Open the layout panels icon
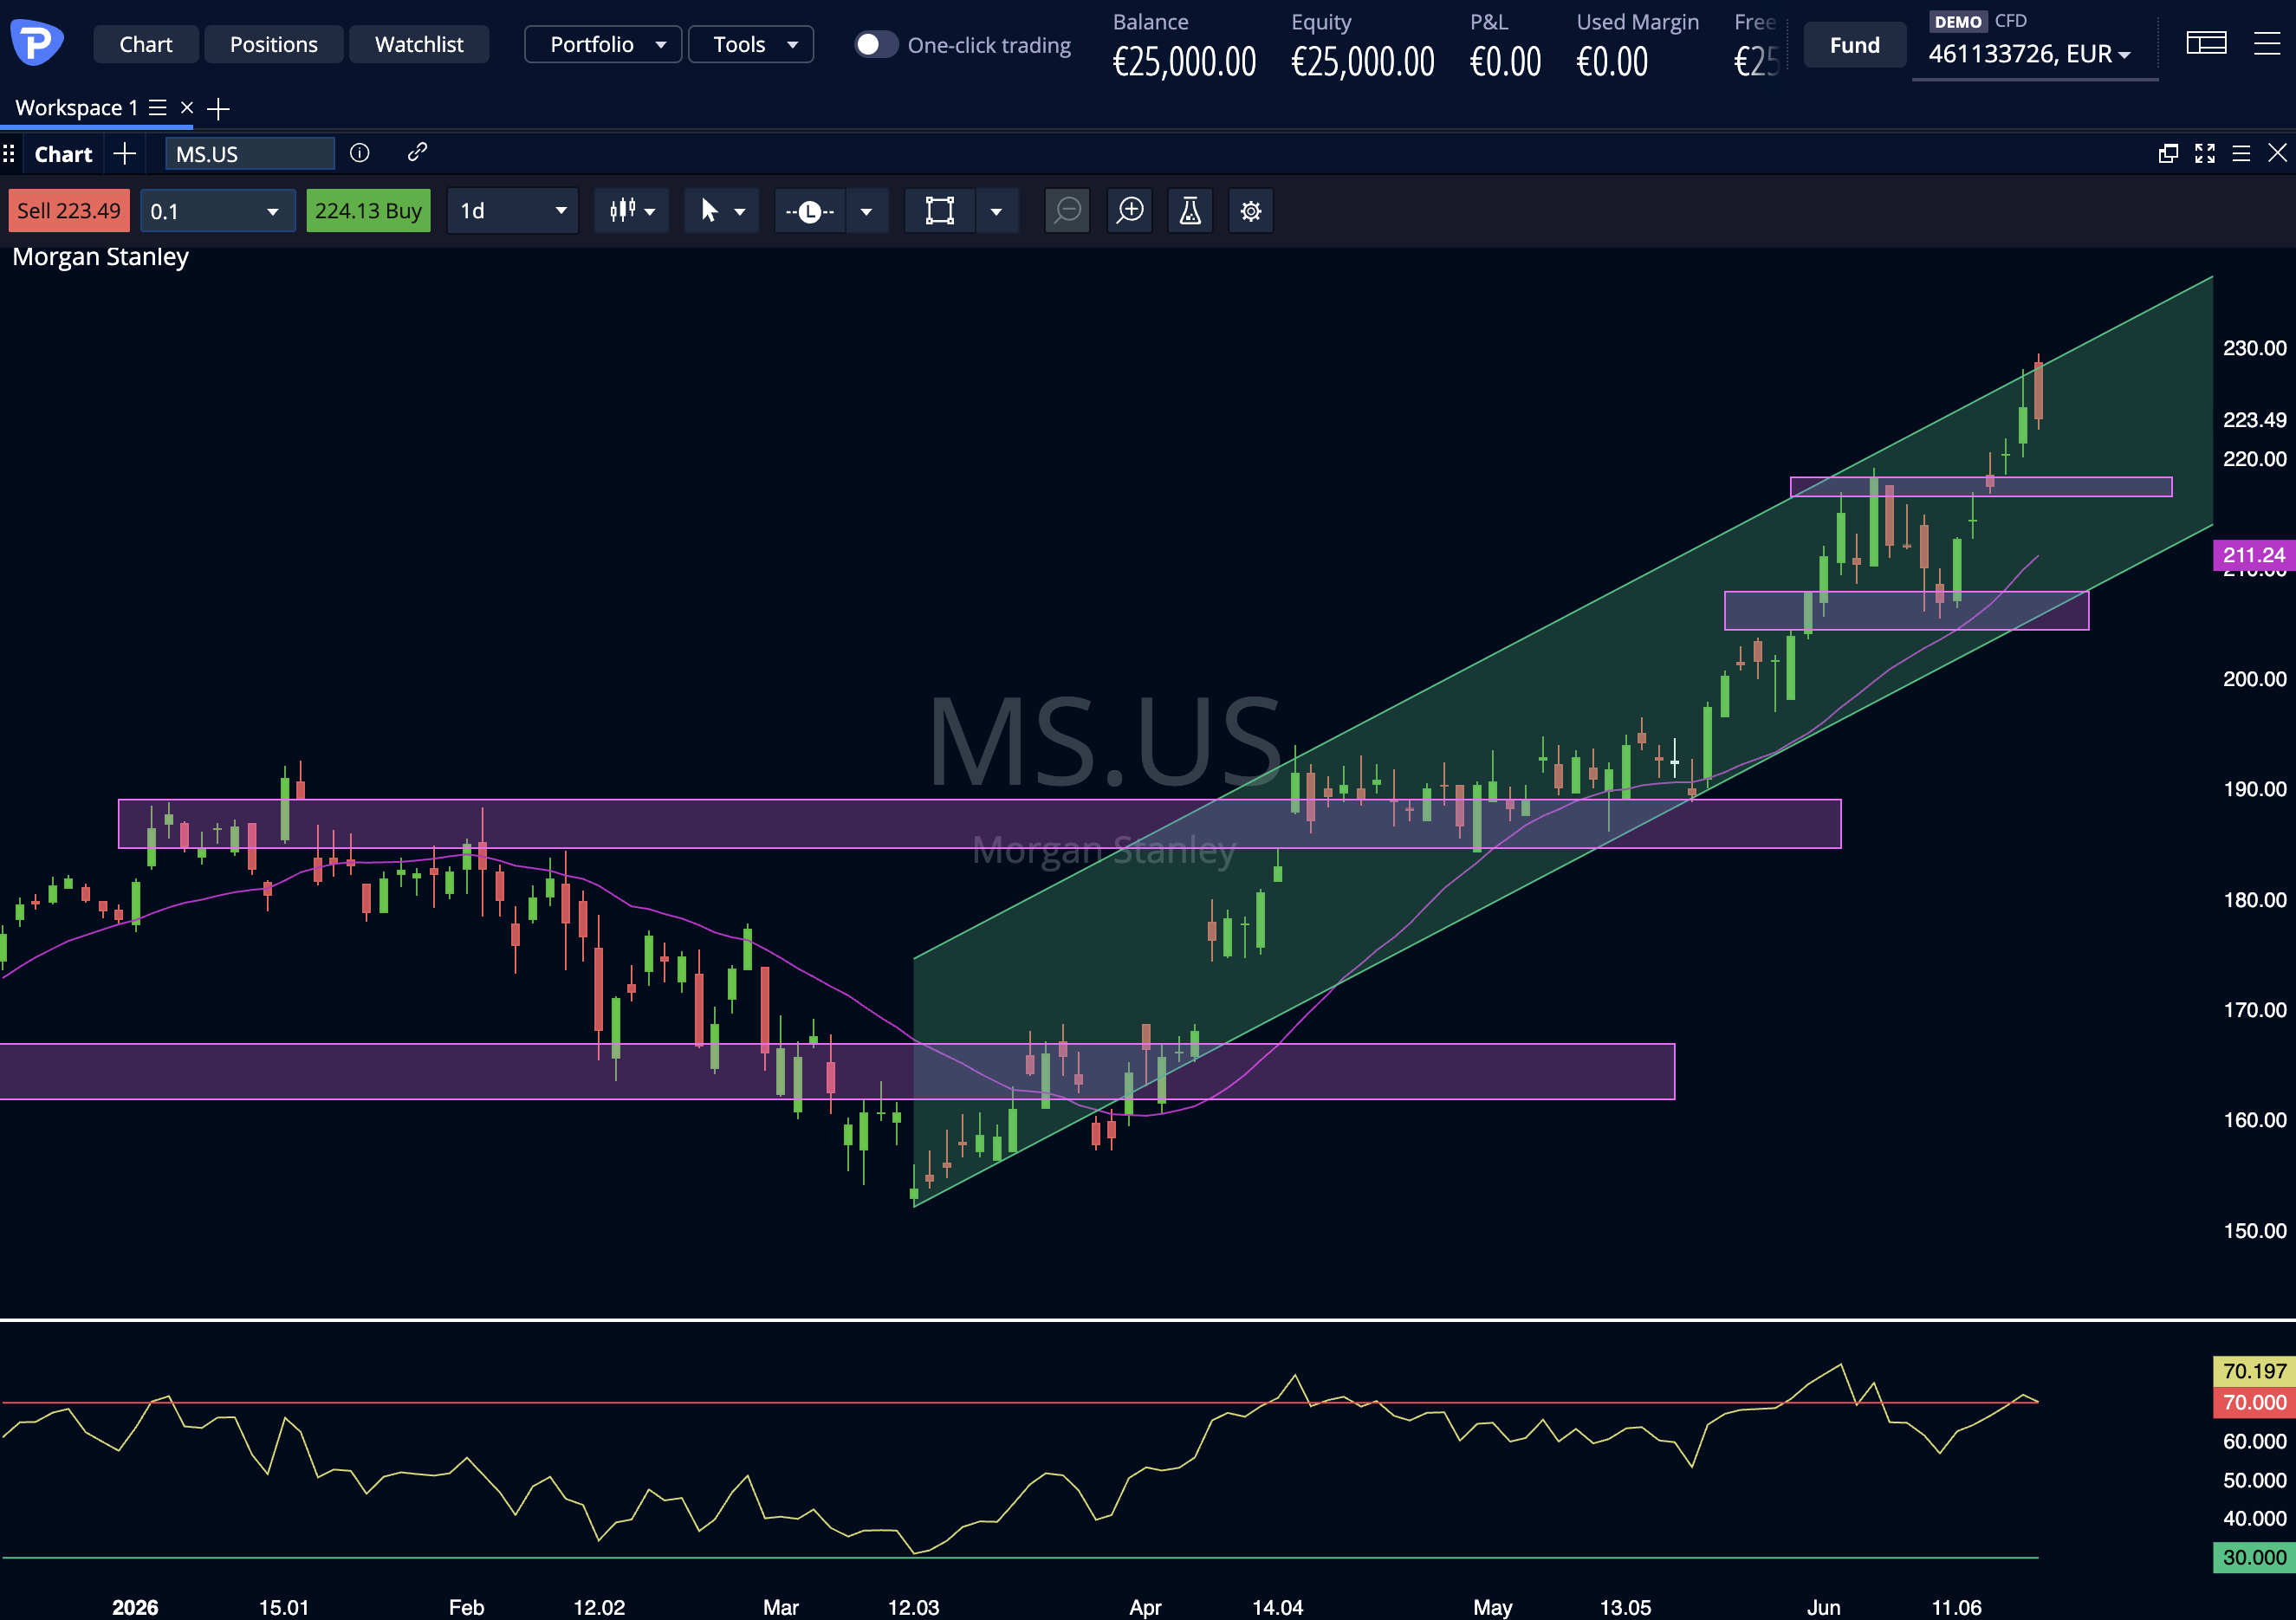This screenshot has height=1620, width=2296. click(x=2206, y=43)
